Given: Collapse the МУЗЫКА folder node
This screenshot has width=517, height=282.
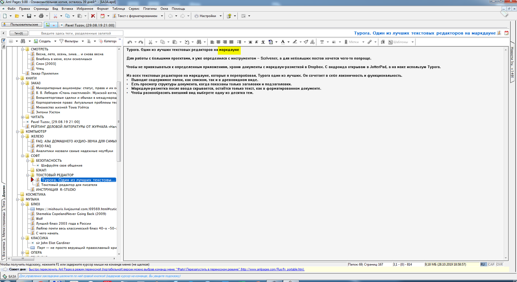Looking at the screenshot, I should (17, 199).
